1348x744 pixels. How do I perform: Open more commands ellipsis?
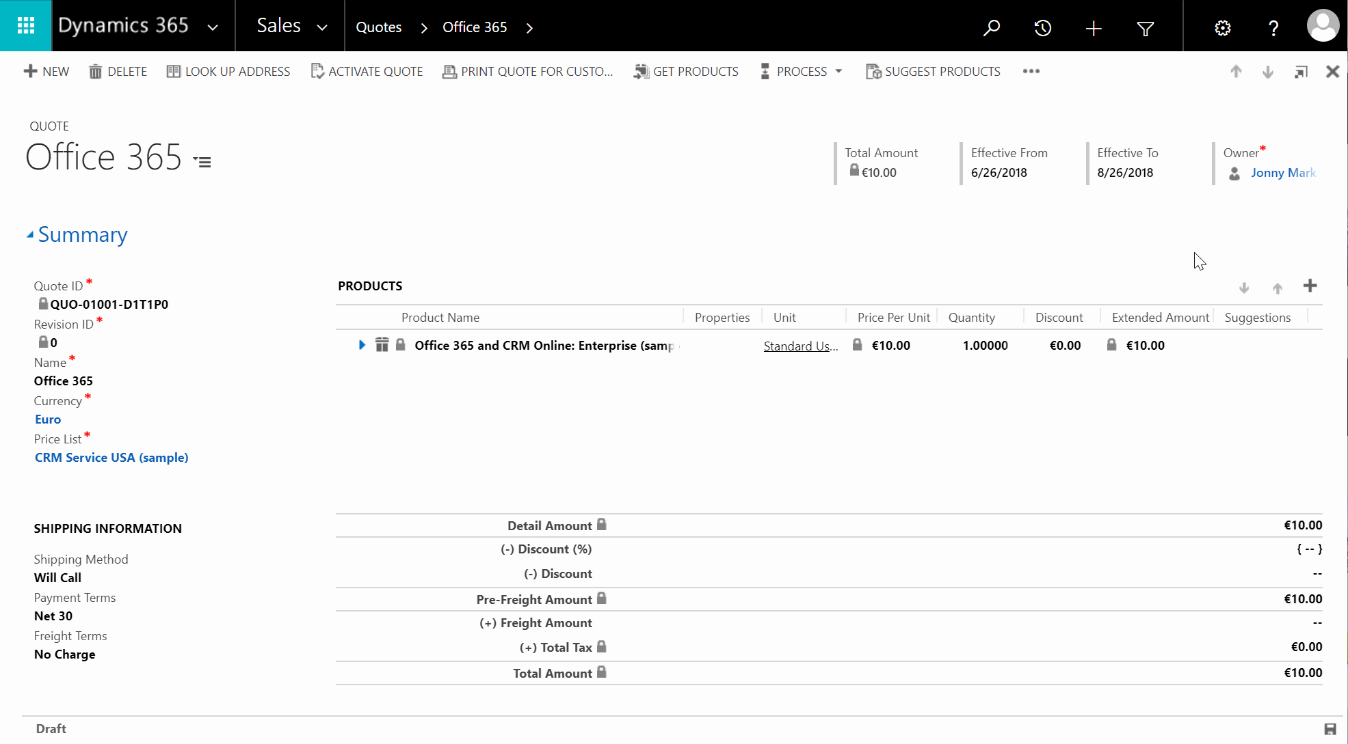coord(1031,71)
